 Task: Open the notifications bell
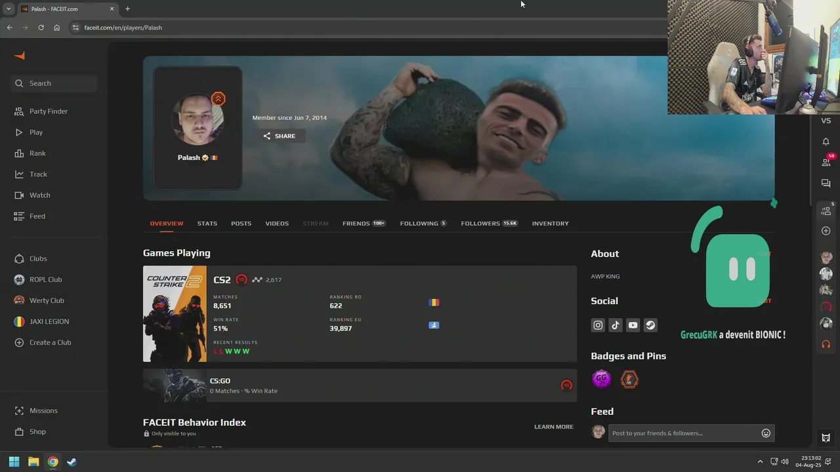click(826, 142)
